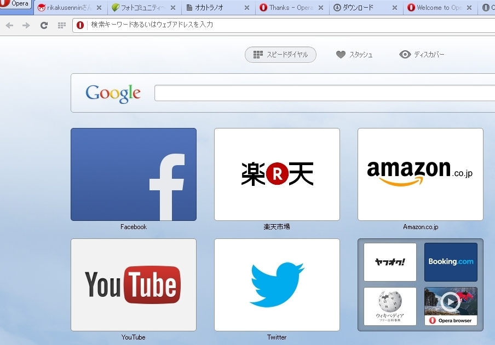Open the Facebook speed dial tile

click(x=134, y=174)
